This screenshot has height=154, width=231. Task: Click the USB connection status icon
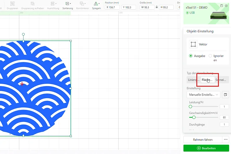[x=187, y=13]
